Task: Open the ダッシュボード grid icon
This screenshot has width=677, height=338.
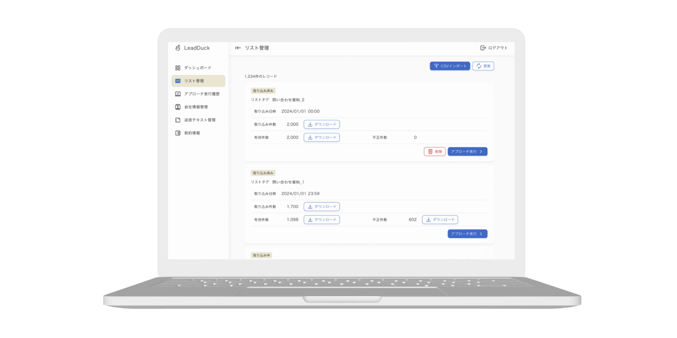Action: click(x=178, y=68)
